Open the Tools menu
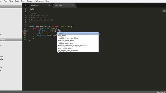 point(23,1)
